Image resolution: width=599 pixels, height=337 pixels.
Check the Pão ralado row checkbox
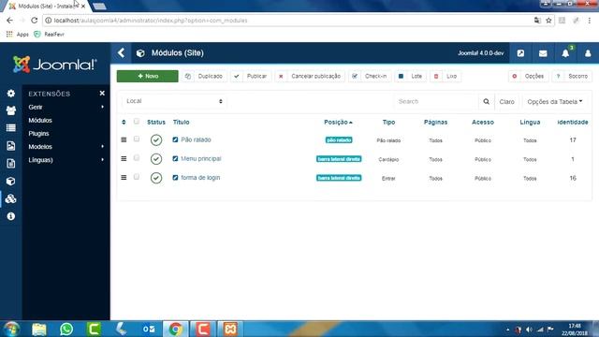137,139
